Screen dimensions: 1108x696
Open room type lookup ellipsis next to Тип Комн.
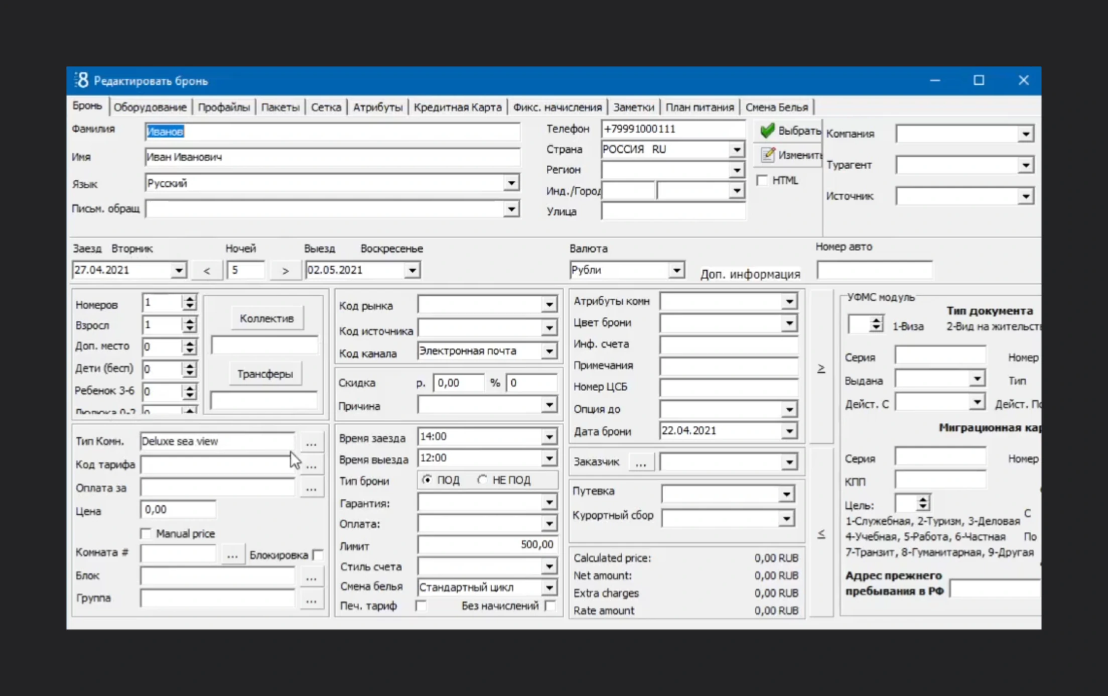pyautogui.click(x=311, y=442)
